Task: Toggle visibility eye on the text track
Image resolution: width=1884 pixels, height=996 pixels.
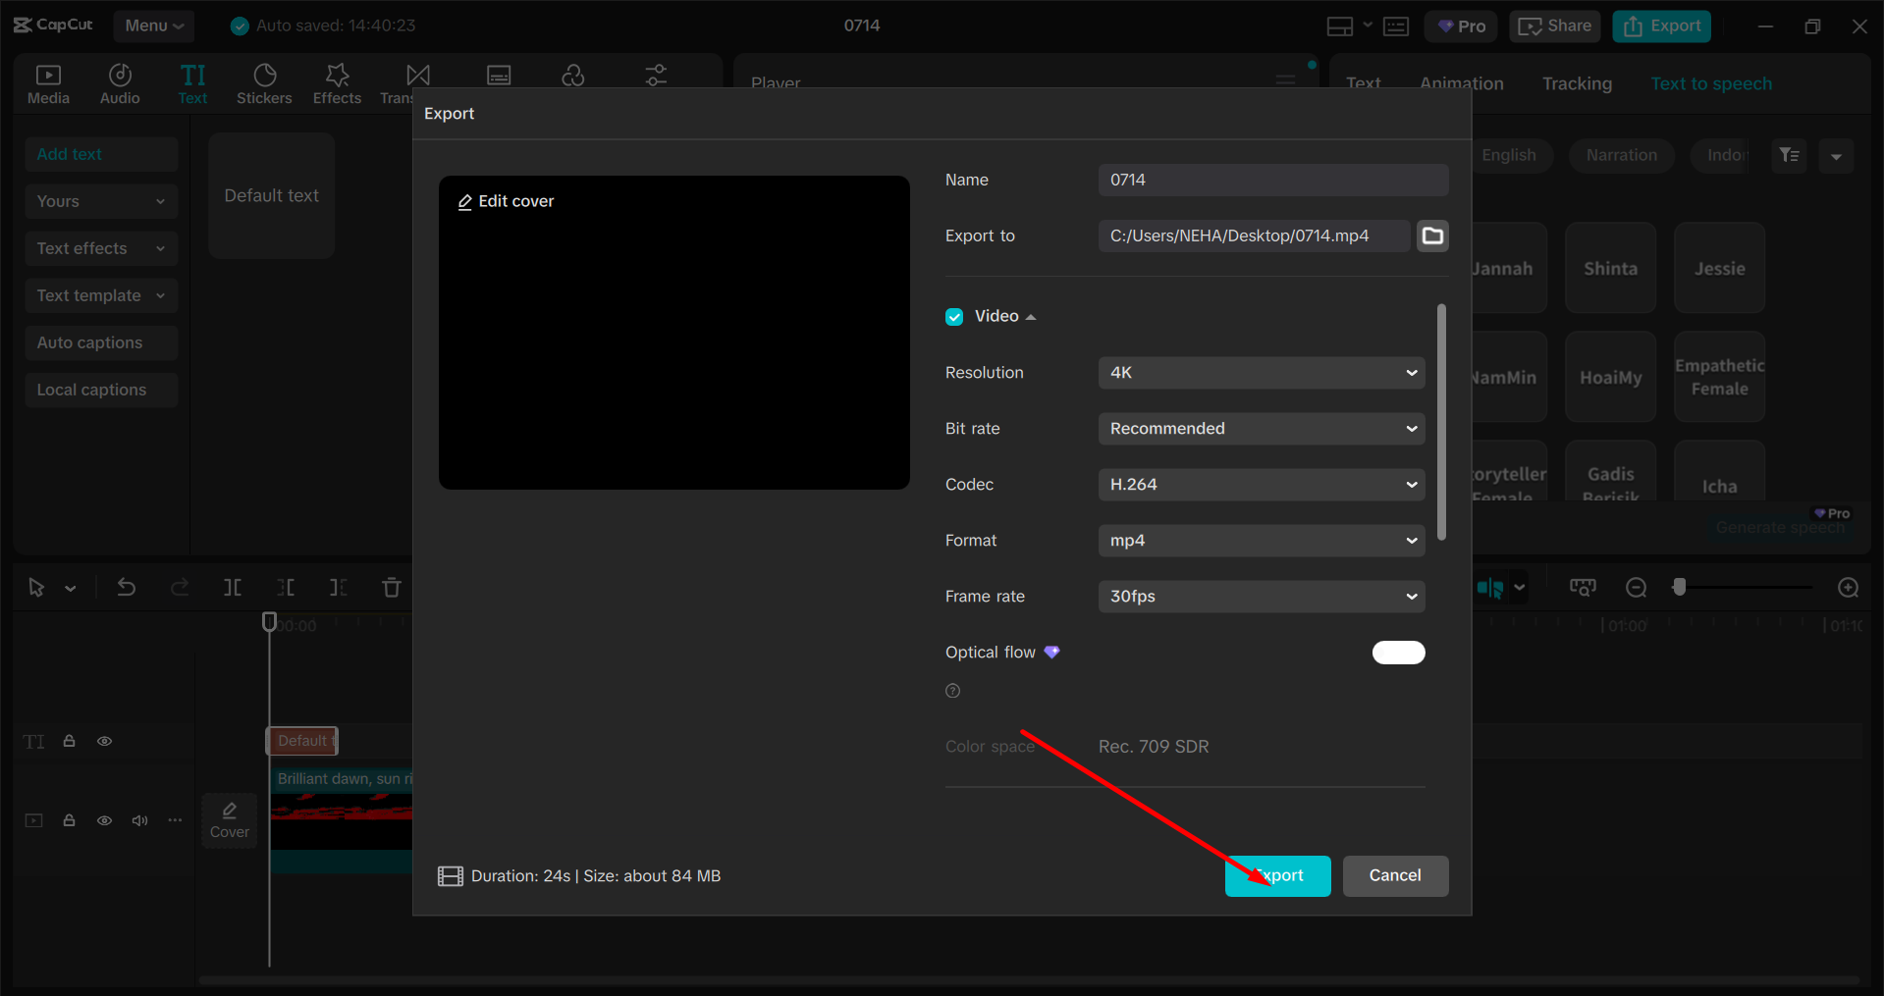Action: 104,741
